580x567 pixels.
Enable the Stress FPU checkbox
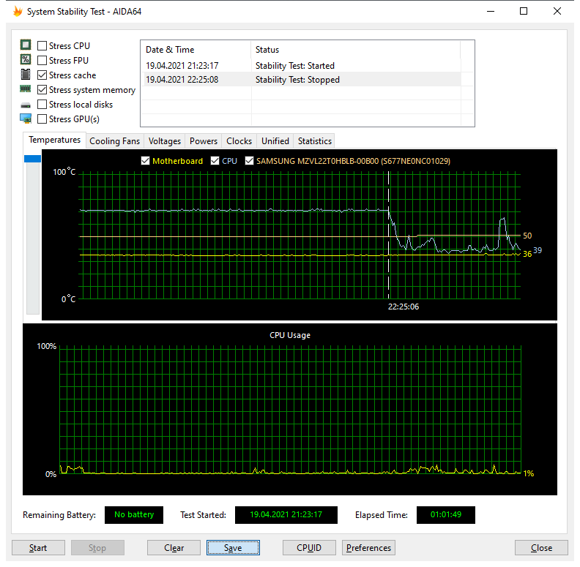pos(42,60)
